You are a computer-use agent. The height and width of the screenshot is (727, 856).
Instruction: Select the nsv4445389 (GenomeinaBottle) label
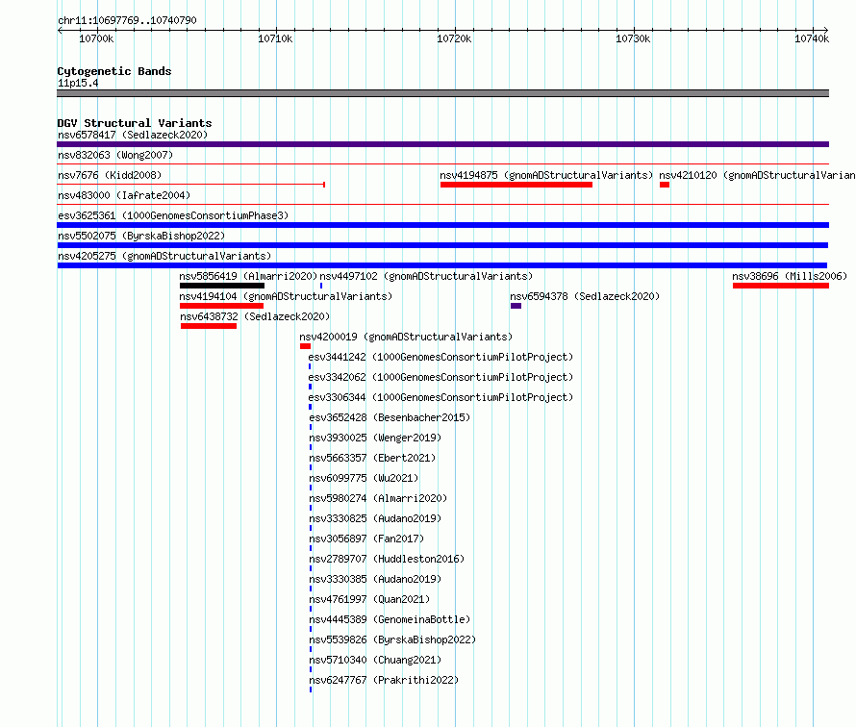click(x=390, y=619)
